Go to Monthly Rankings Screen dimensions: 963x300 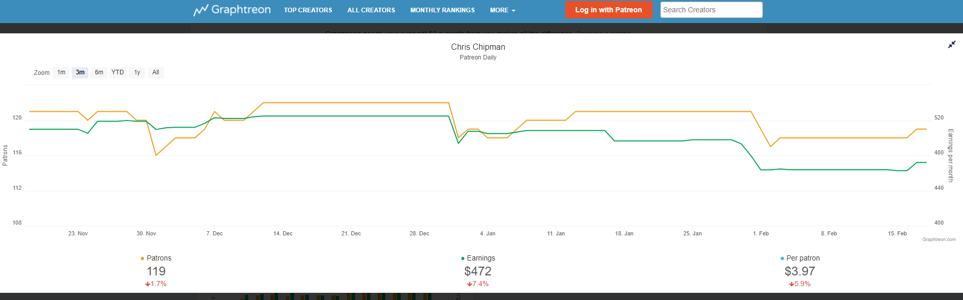442,10
